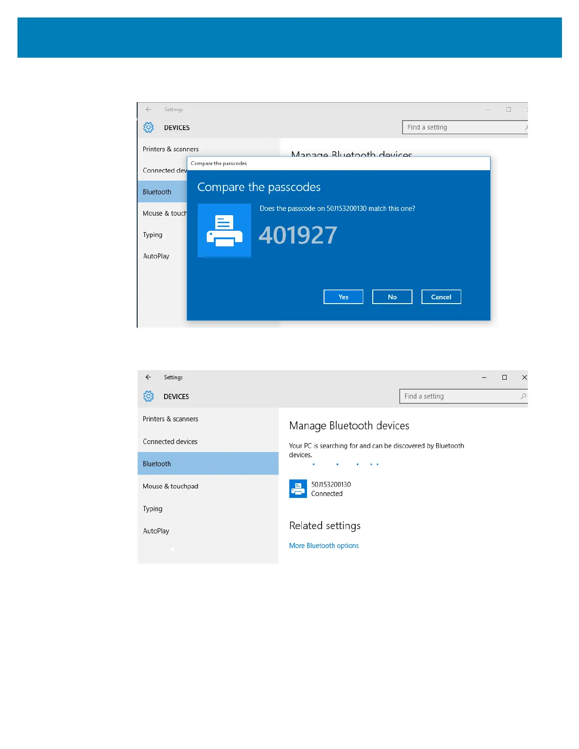Select the 50J153200130 device name
Image resolution: width=579 pixels, height=749 pixels.
331,484
